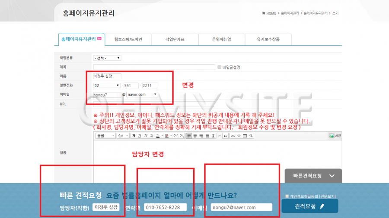389x218 pixels.
Task: Expand the 글꼴 font dropdown
Action: (105, 136)
